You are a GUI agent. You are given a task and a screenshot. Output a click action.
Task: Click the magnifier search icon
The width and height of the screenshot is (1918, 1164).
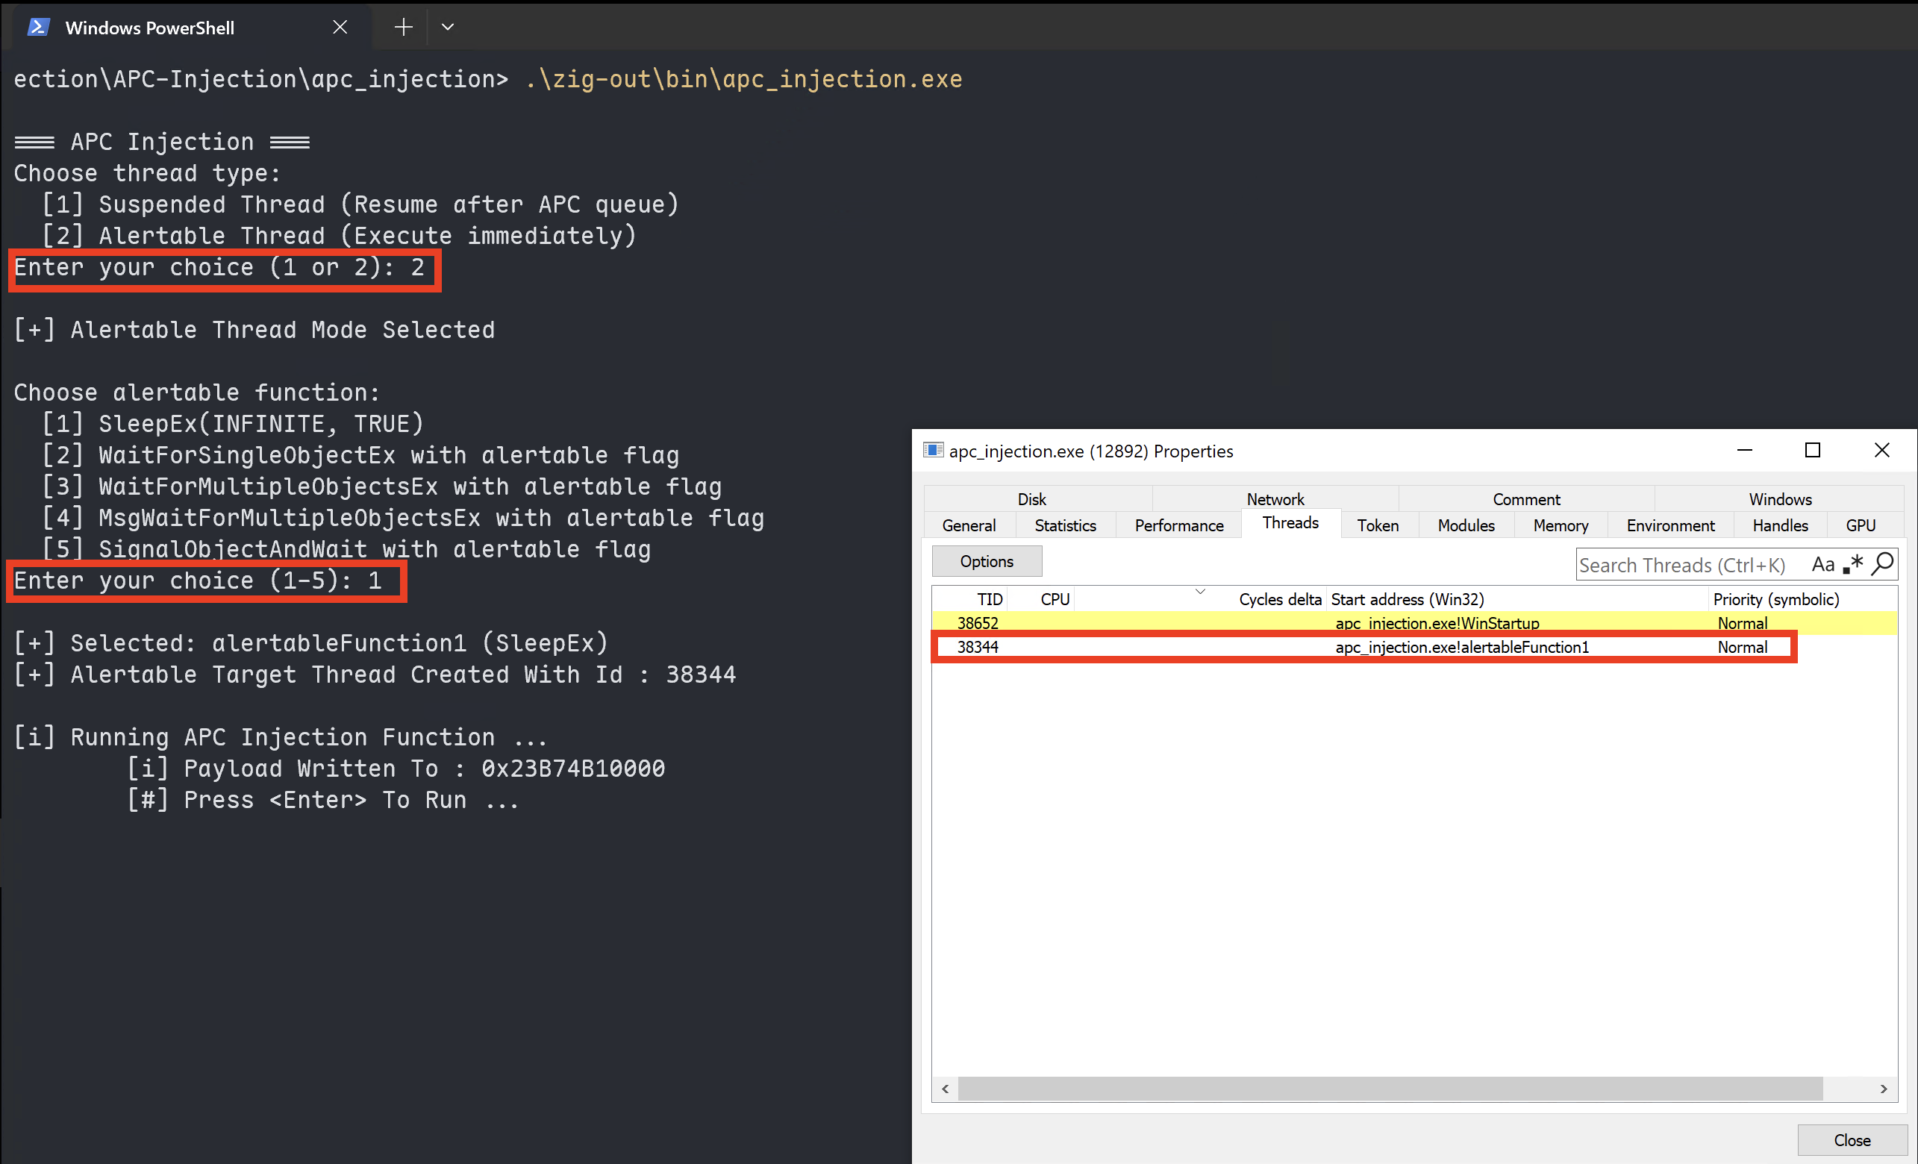point(1882,563)
